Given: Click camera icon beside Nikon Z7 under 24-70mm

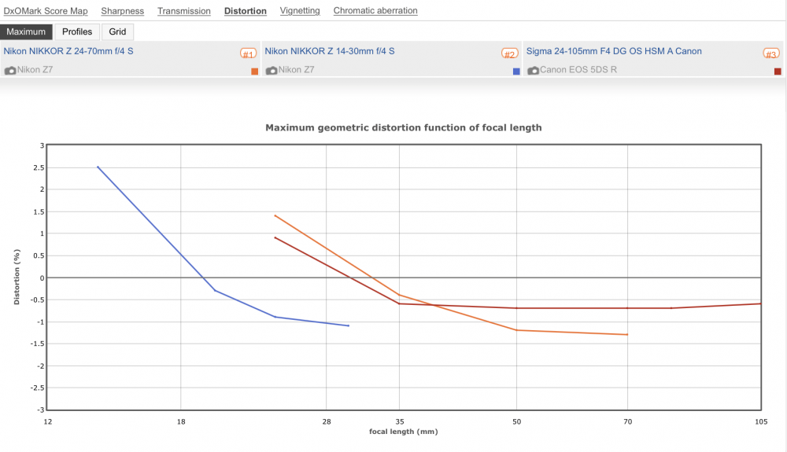Looking at the screenshot, I should (x=10, y=70).
